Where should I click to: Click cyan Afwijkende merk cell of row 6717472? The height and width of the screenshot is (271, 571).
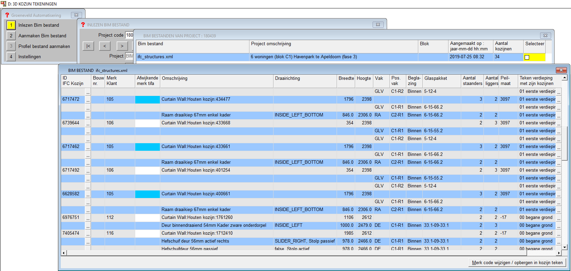(147, 99)
